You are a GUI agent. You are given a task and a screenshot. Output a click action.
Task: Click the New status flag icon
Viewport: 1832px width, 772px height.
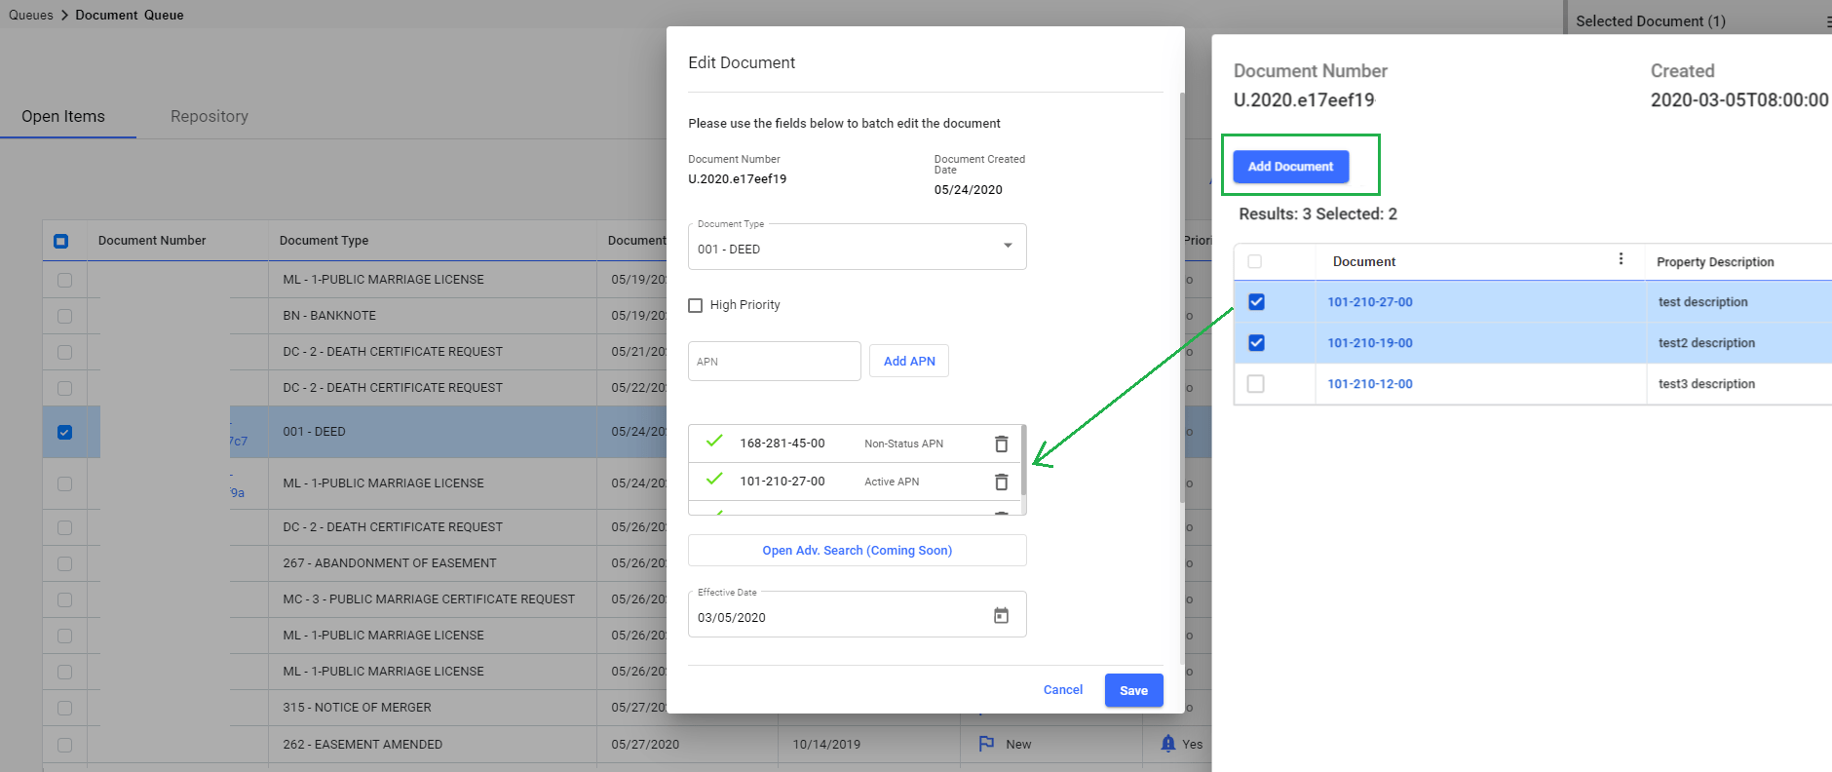tap(986, 744)
